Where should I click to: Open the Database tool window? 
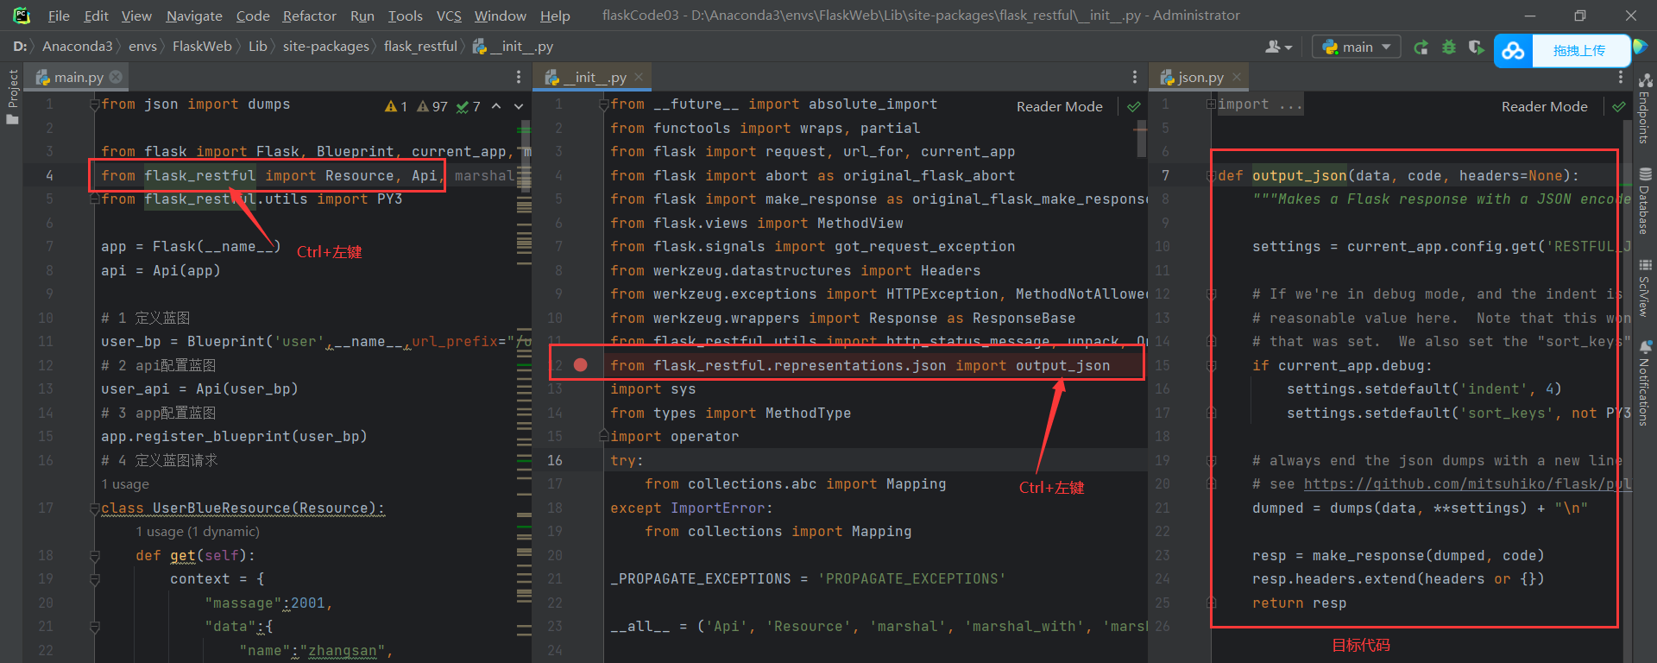(x=1645, y=201)
